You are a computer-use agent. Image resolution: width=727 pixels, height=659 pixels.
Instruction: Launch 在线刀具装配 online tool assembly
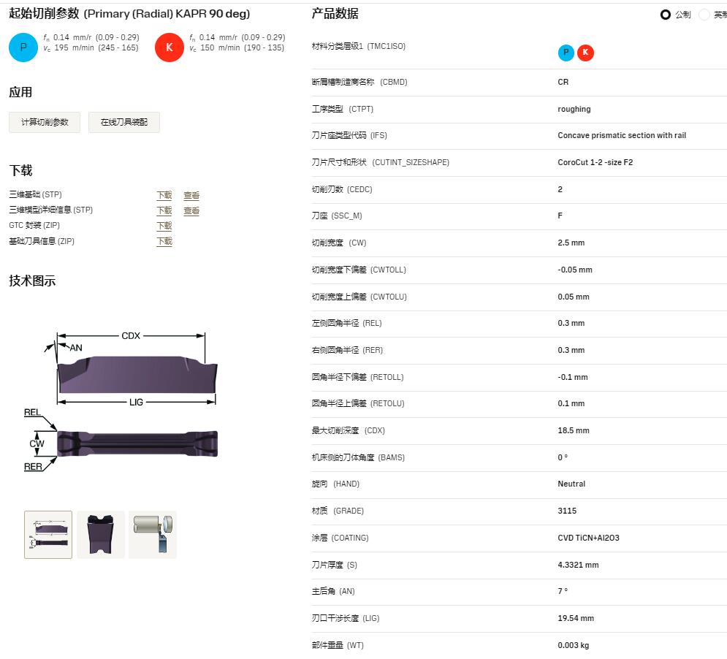[123, 122]
